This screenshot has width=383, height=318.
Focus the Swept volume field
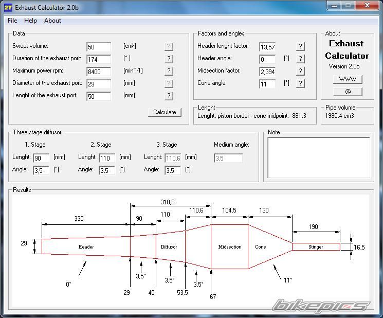[99, 47]
